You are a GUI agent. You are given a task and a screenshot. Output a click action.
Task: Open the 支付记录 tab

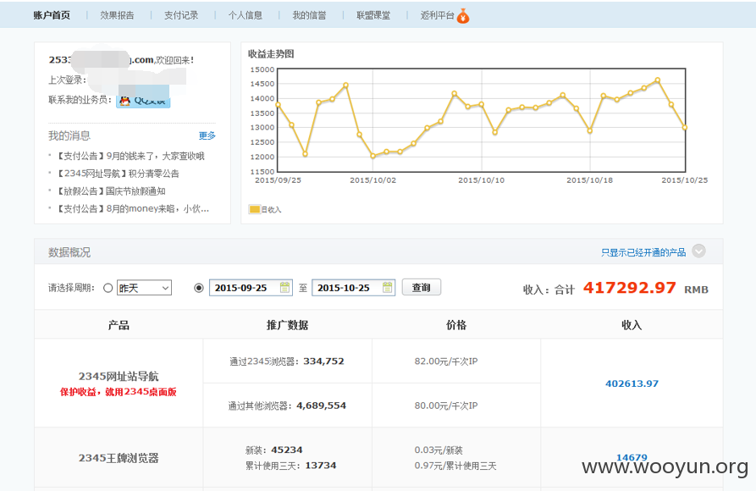click(181, 15)
